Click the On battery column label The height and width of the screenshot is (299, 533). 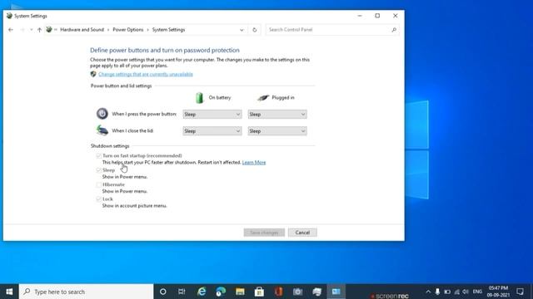click(x=220, y=98)
